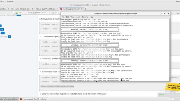Open the terminal Edit menu
180x101 pixels.
[x=67, y=17]
